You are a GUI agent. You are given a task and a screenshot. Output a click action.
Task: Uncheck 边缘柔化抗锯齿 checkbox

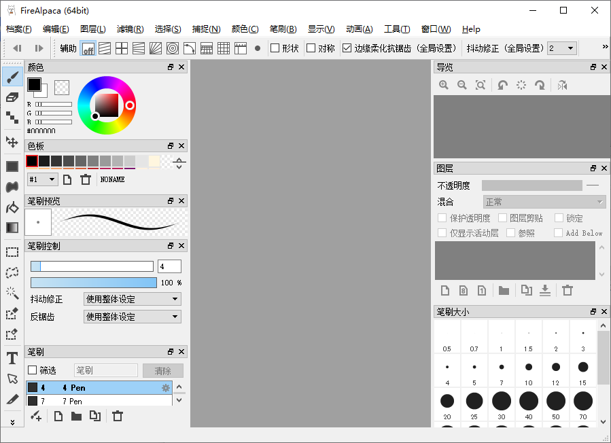(x=347, y=48)
